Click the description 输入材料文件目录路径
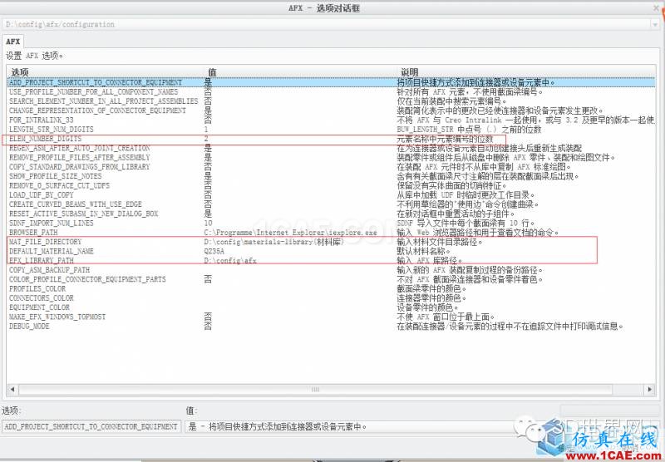Viewport: 665px width, 462px height. (x=440, y=242)
